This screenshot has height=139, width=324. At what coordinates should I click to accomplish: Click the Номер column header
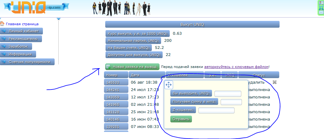point(116,75)
